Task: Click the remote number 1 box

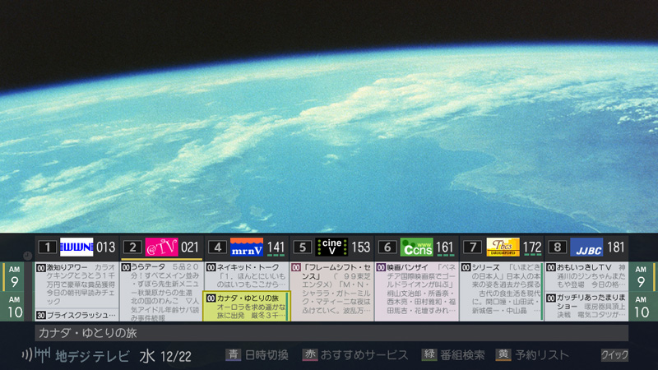Action: (48, 247)
